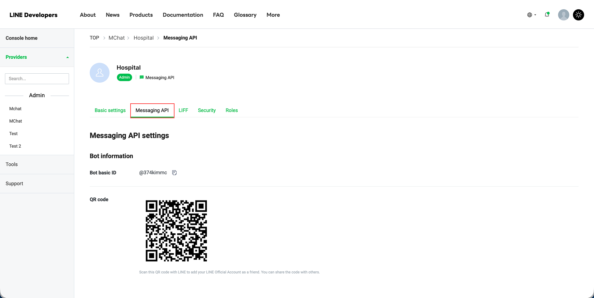
Task: Navigate to MChat in the breadcrumb
Action: (x=117, y=38)
